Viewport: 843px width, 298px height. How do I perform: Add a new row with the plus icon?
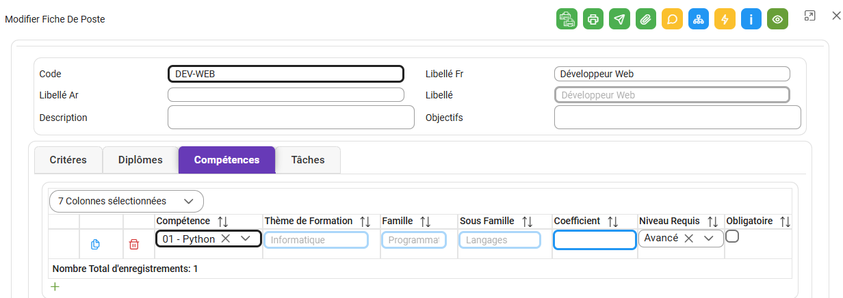click(55, 286)
